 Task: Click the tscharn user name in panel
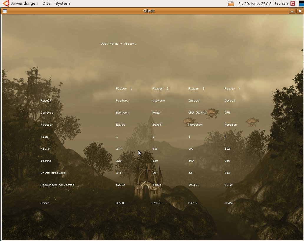pos(282,3)
